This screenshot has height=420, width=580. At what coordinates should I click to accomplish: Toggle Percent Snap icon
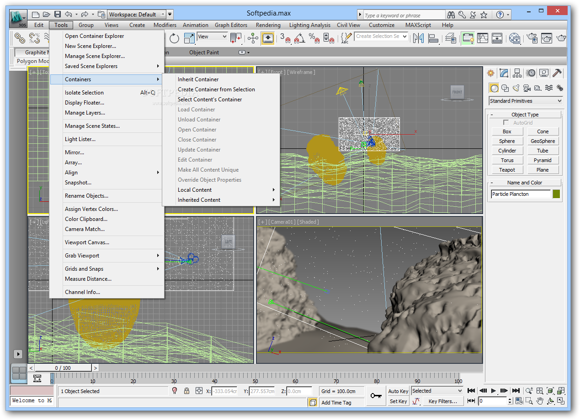[x=314, y=38]
